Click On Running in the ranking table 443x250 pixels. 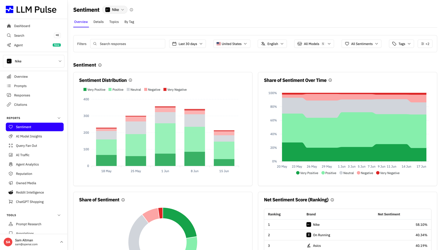321,235
